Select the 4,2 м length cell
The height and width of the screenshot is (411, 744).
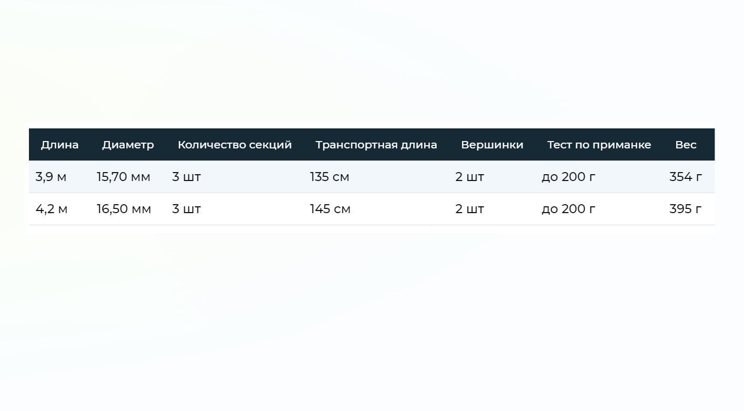tap(52, 209)
